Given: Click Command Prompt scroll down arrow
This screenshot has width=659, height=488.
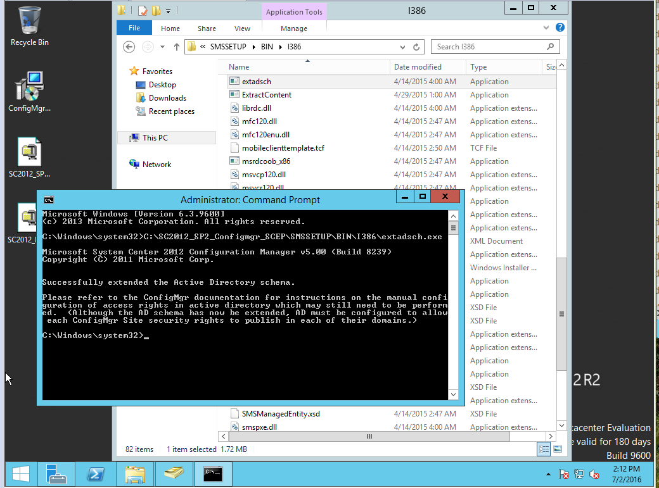Looking at the screenshot, I should pyautogui.click(x=453, y=394).
